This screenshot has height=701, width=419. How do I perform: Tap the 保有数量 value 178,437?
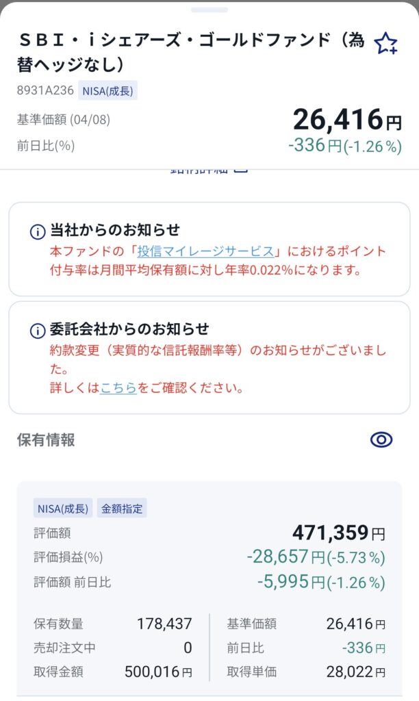coord(164,624)
